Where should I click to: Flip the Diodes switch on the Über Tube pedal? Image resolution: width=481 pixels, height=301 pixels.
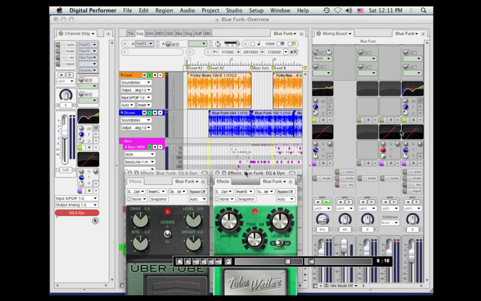click(167, 234)
